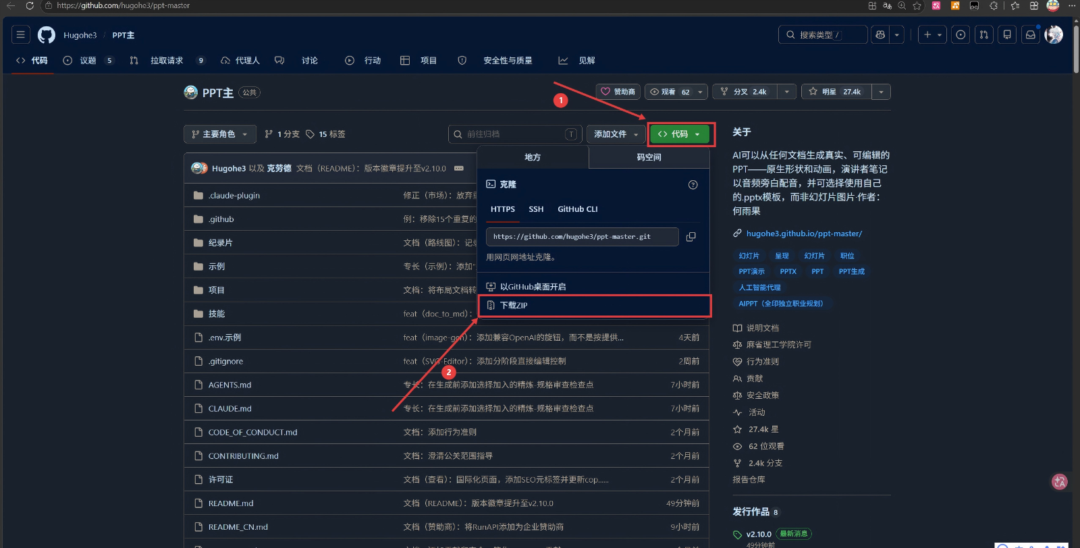Open the clone help question mark icon
Screen dimensions: 1080x548
point(693,185)
